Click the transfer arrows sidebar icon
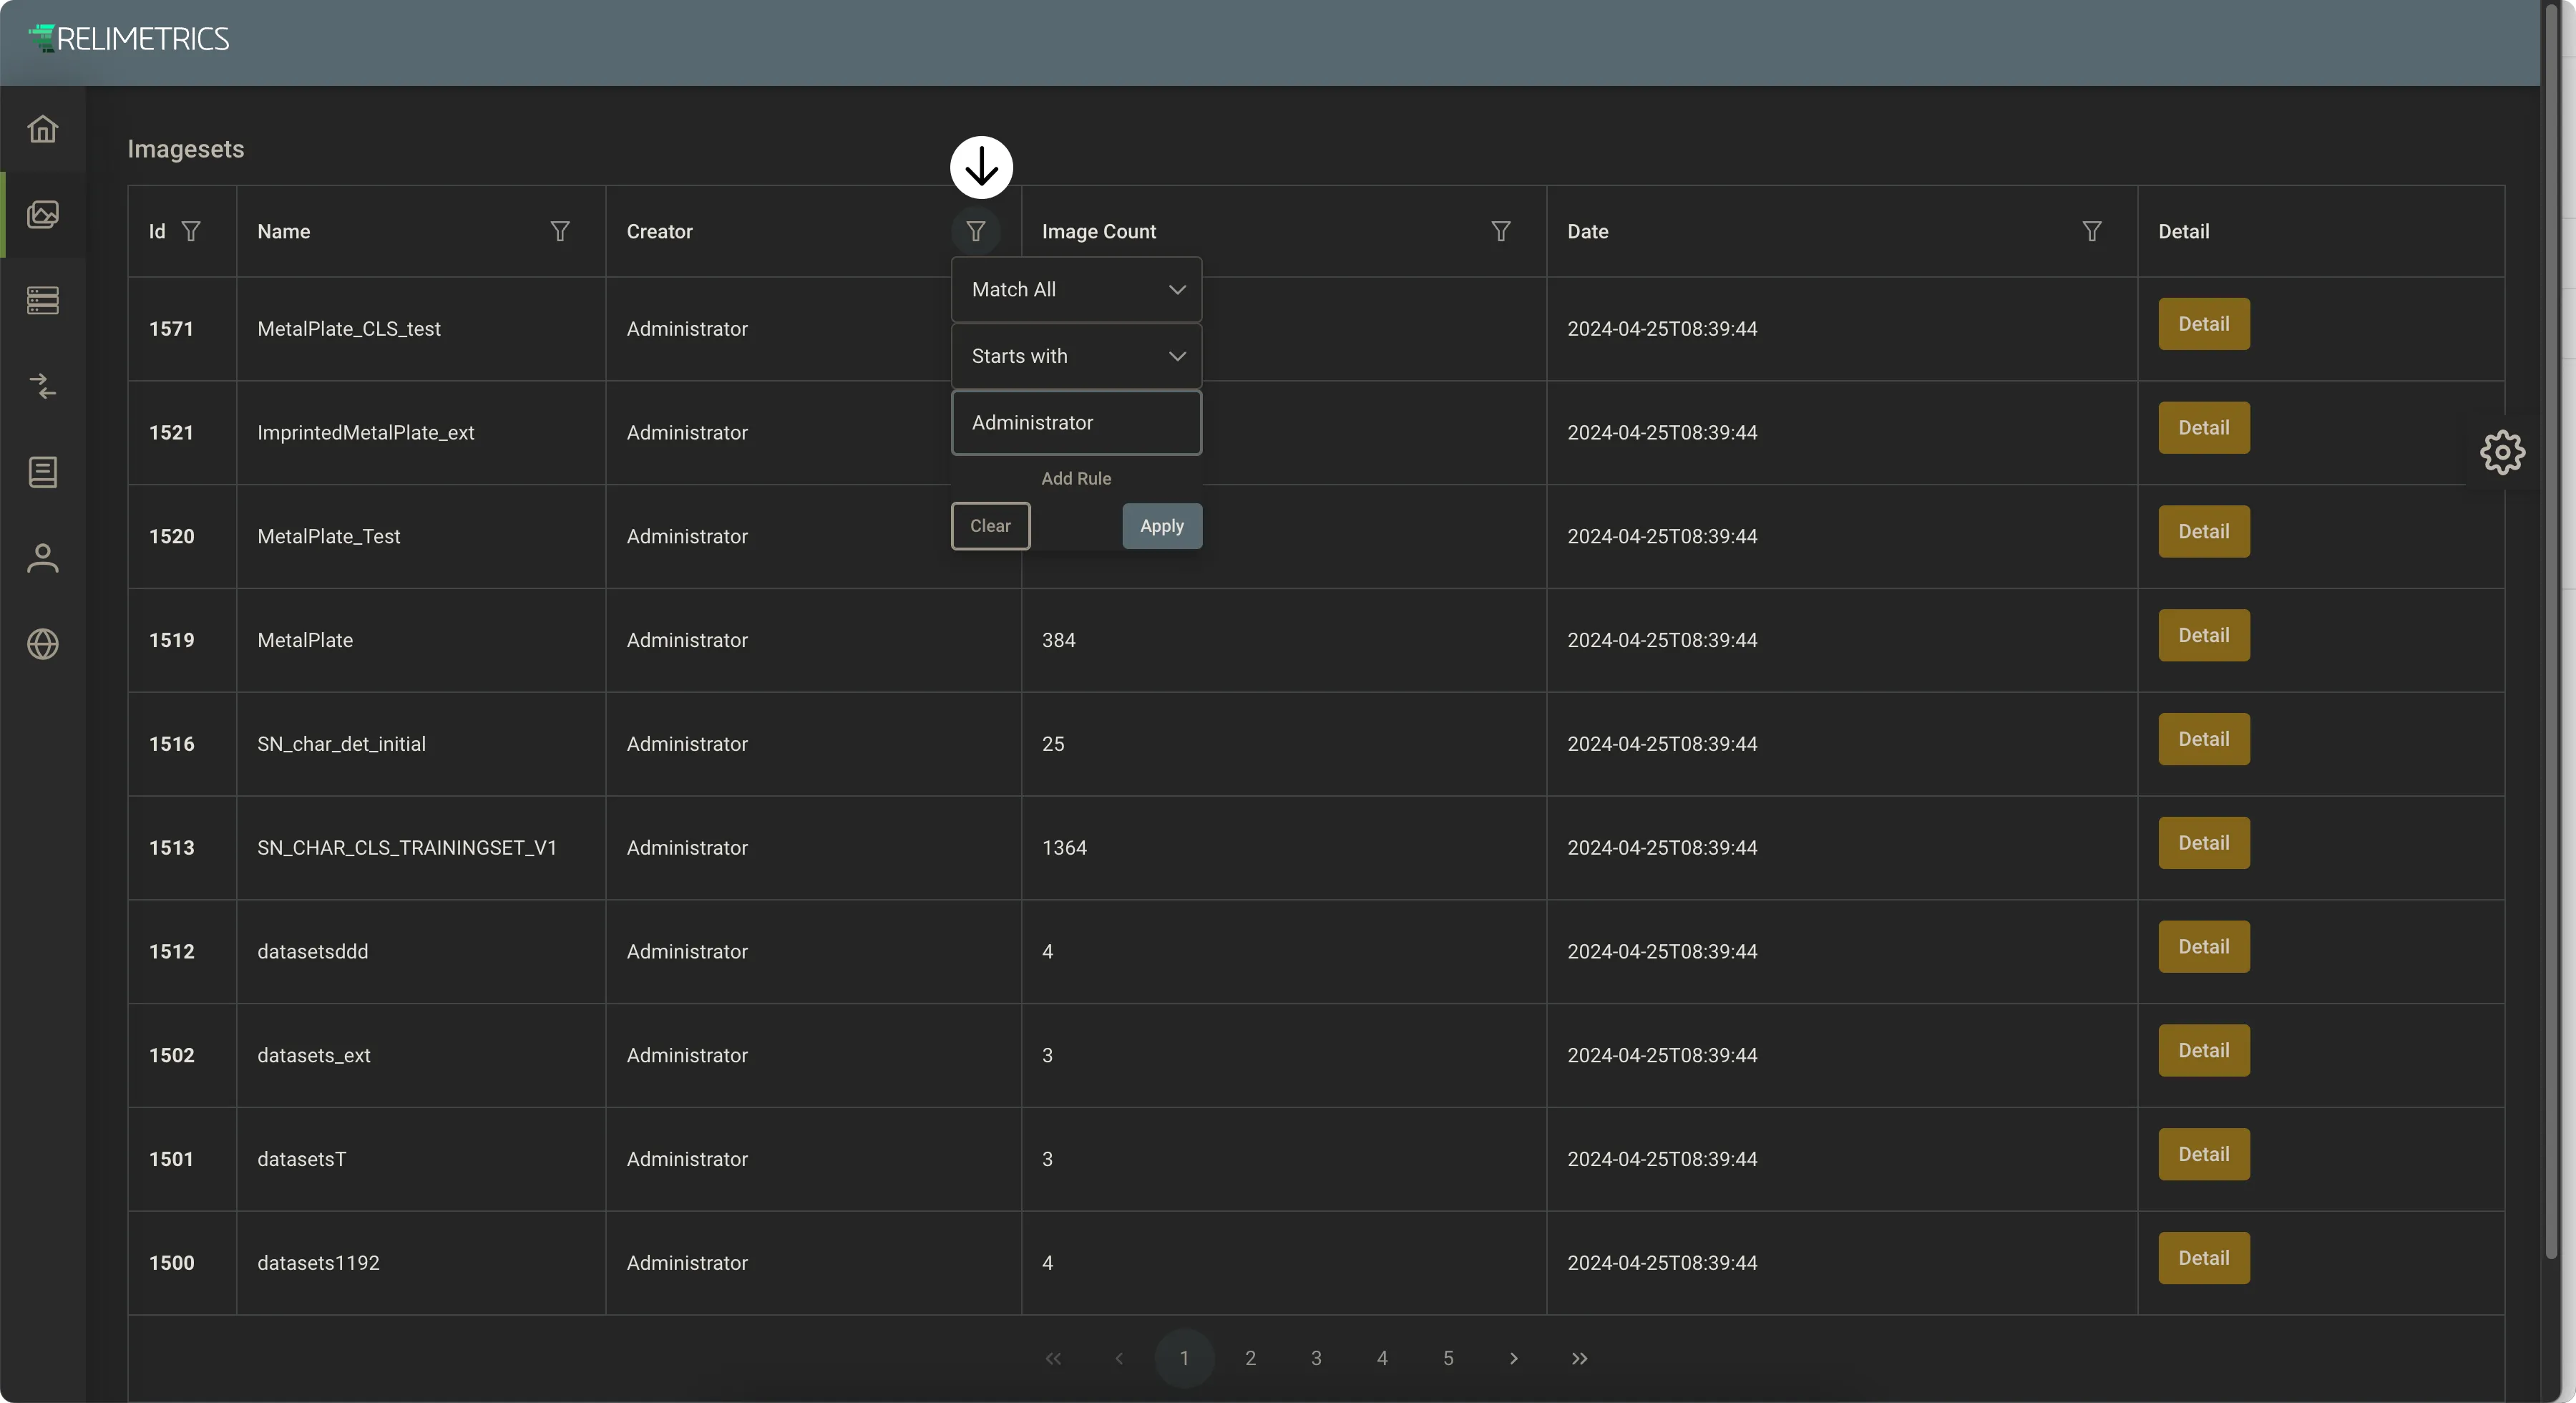The image size is (2576, 1403). (43, 387)
